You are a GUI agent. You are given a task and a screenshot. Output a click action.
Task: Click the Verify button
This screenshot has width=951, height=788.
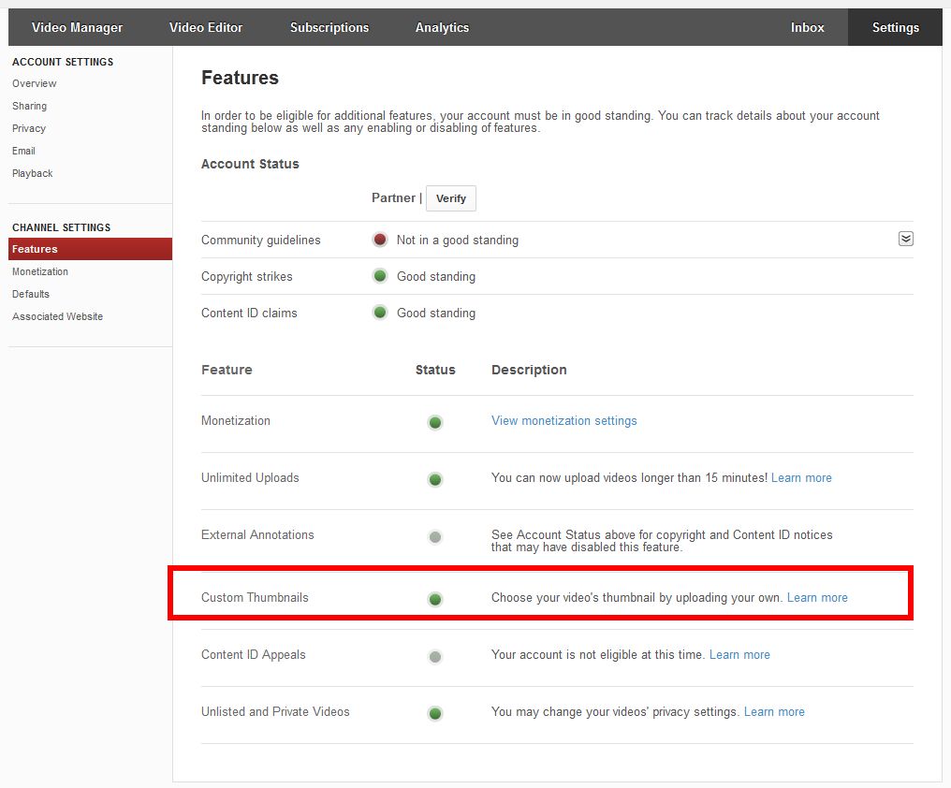450,198
